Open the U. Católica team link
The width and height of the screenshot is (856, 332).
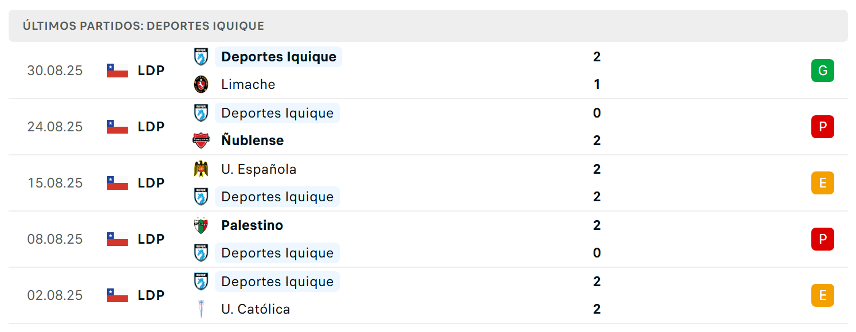[x=256, y=309]
